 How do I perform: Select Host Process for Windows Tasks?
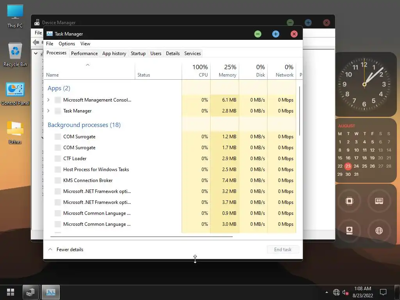(x=170, y=170)
